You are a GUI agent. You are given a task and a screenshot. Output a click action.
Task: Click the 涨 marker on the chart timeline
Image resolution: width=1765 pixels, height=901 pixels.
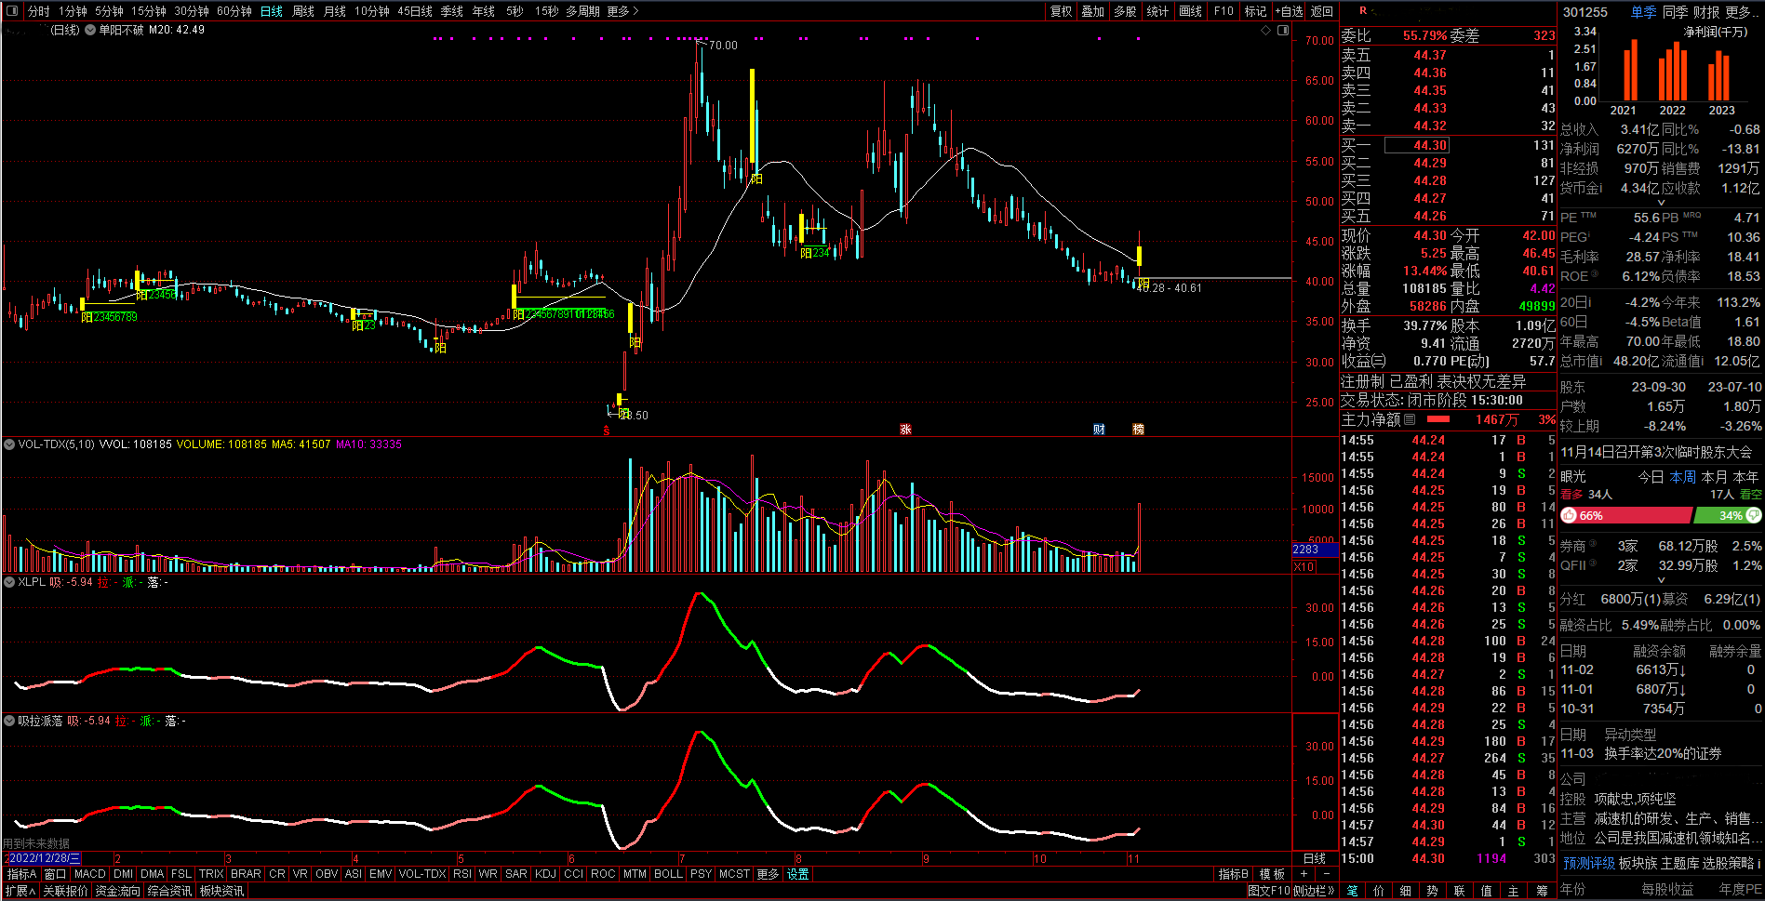[x=905, y=430]
